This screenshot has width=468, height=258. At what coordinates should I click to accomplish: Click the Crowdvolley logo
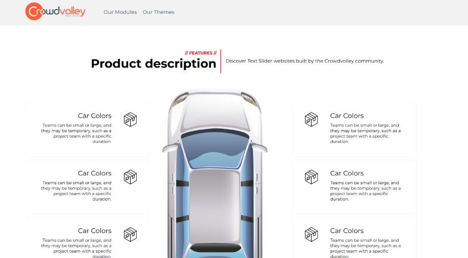tap(55, 11)
